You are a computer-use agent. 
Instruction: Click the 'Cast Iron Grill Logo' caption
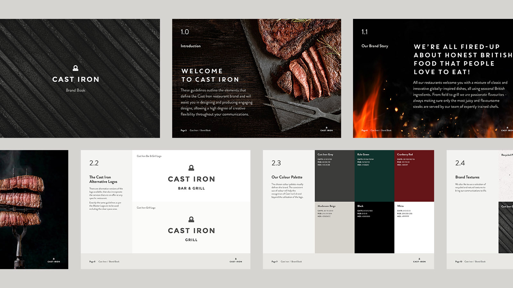(146, 208)
